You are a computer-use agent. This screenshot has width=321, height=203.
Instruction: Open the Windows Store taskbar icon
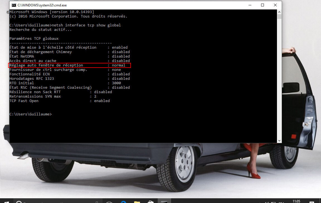pos(151,202)
